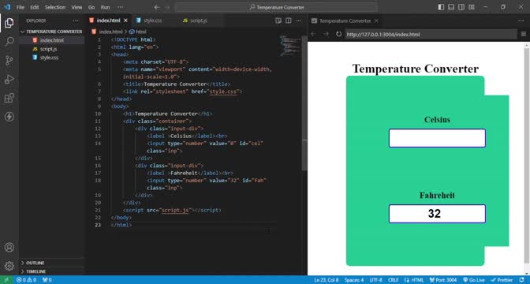Viewport: 530px width, 284px height.
Task: Toggle the bottom panel layout button
Action: [x=451, y=7]
